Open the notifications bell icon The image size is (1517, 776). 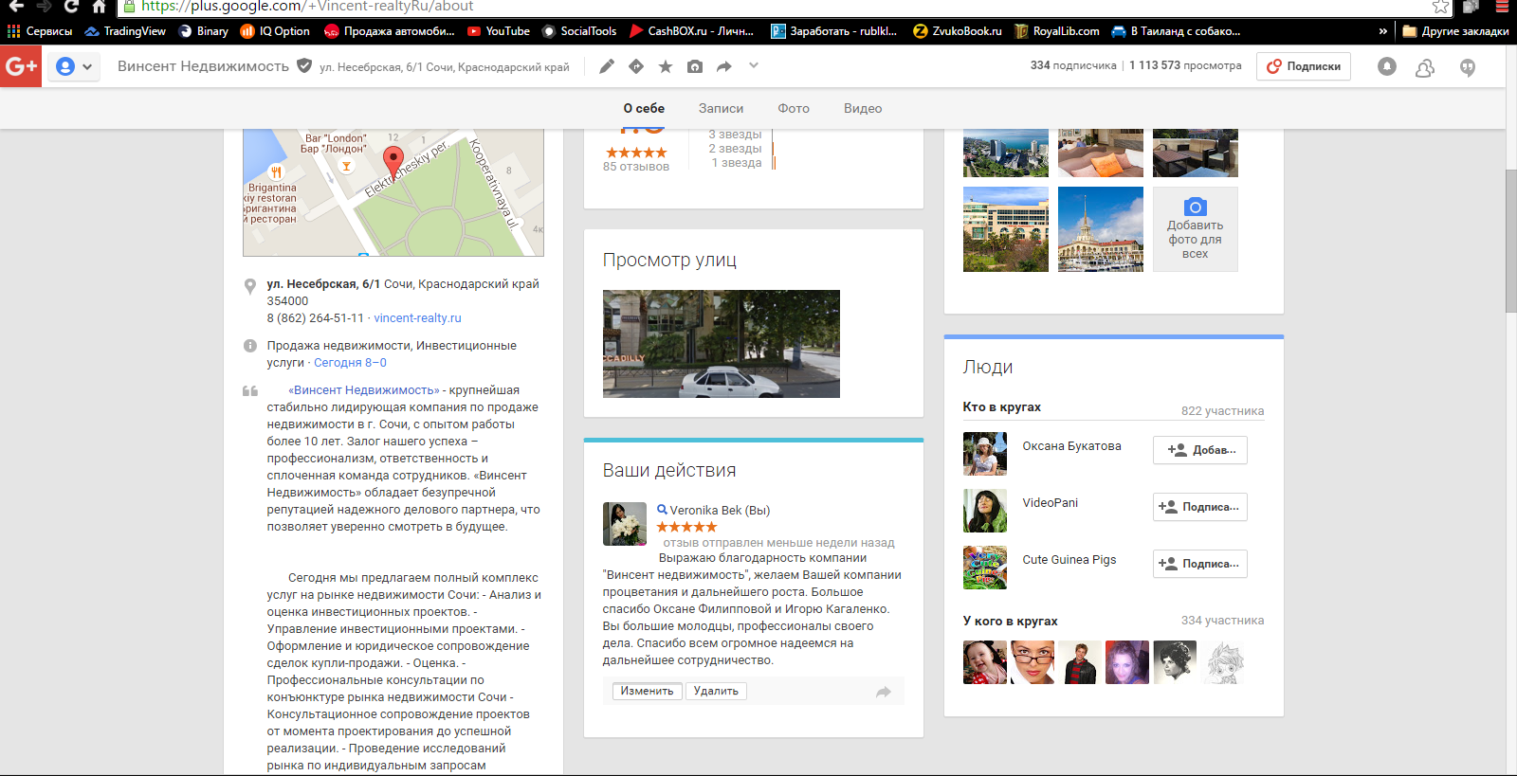[1387, 67]
